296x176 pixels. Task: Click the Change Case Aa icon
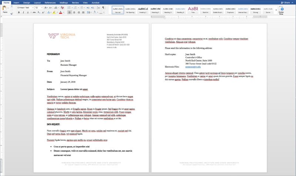tap(56, 8)
